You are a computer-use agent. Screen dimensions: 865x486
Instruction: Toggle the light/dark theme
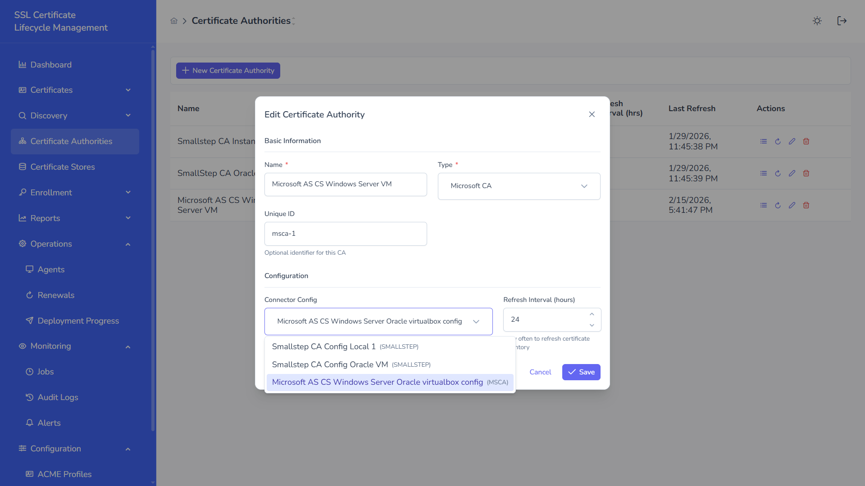coord(817,21)
